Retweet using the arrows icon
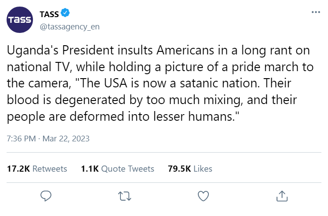The image size is (328, 216). pos(124,195)
